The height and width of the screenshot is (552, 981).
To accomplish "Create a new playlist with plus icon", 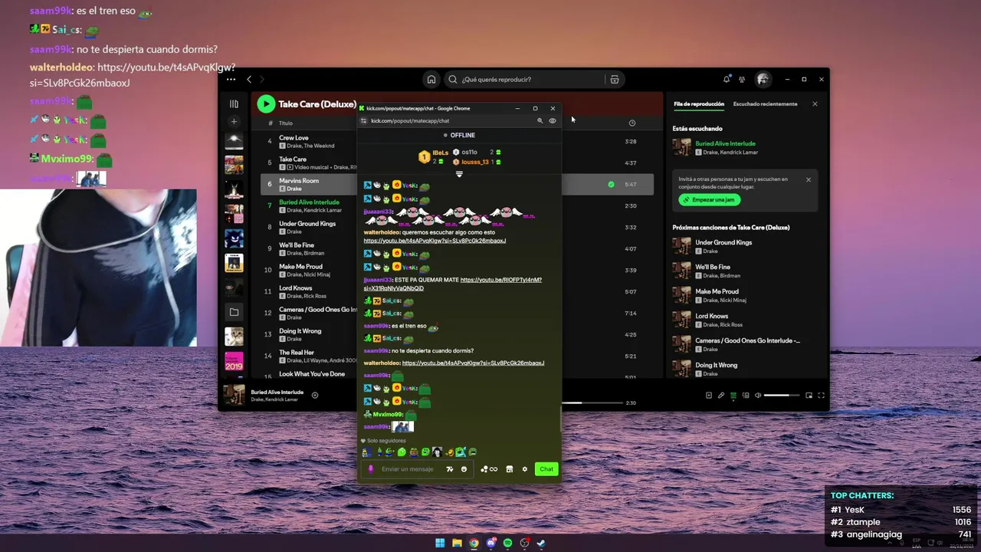I will pyautogui.click(x=234, y=121).
